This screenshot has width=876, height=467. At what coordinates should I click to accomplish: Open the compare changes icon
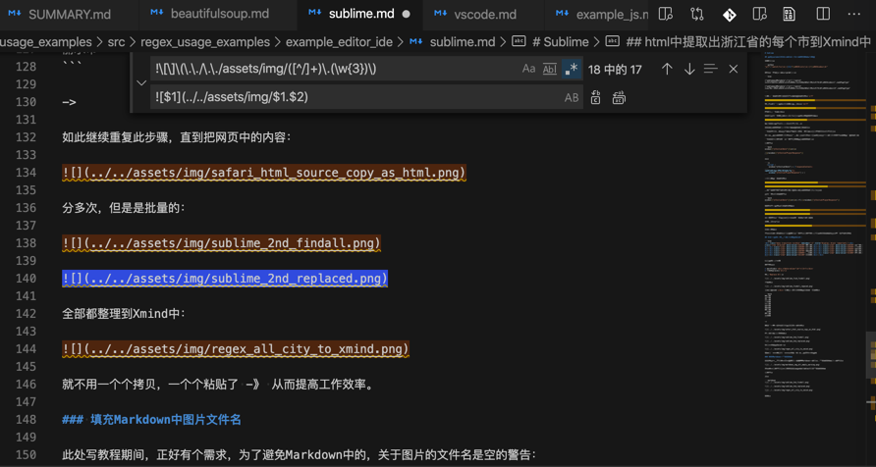click(696, 14)
